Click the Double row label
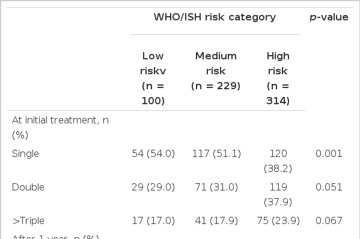The height and width of the screenshot is (239, 360). click(28, 187)
